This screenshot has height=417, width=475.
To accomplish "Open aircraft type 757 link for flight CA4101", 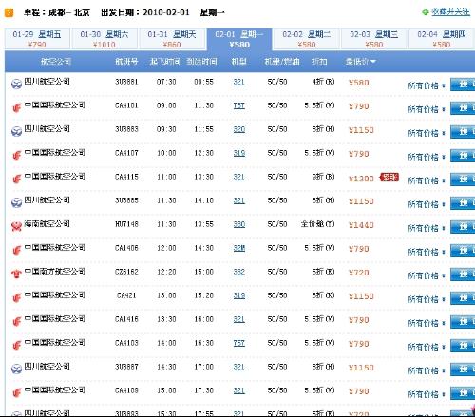I will tap(239, 105).
